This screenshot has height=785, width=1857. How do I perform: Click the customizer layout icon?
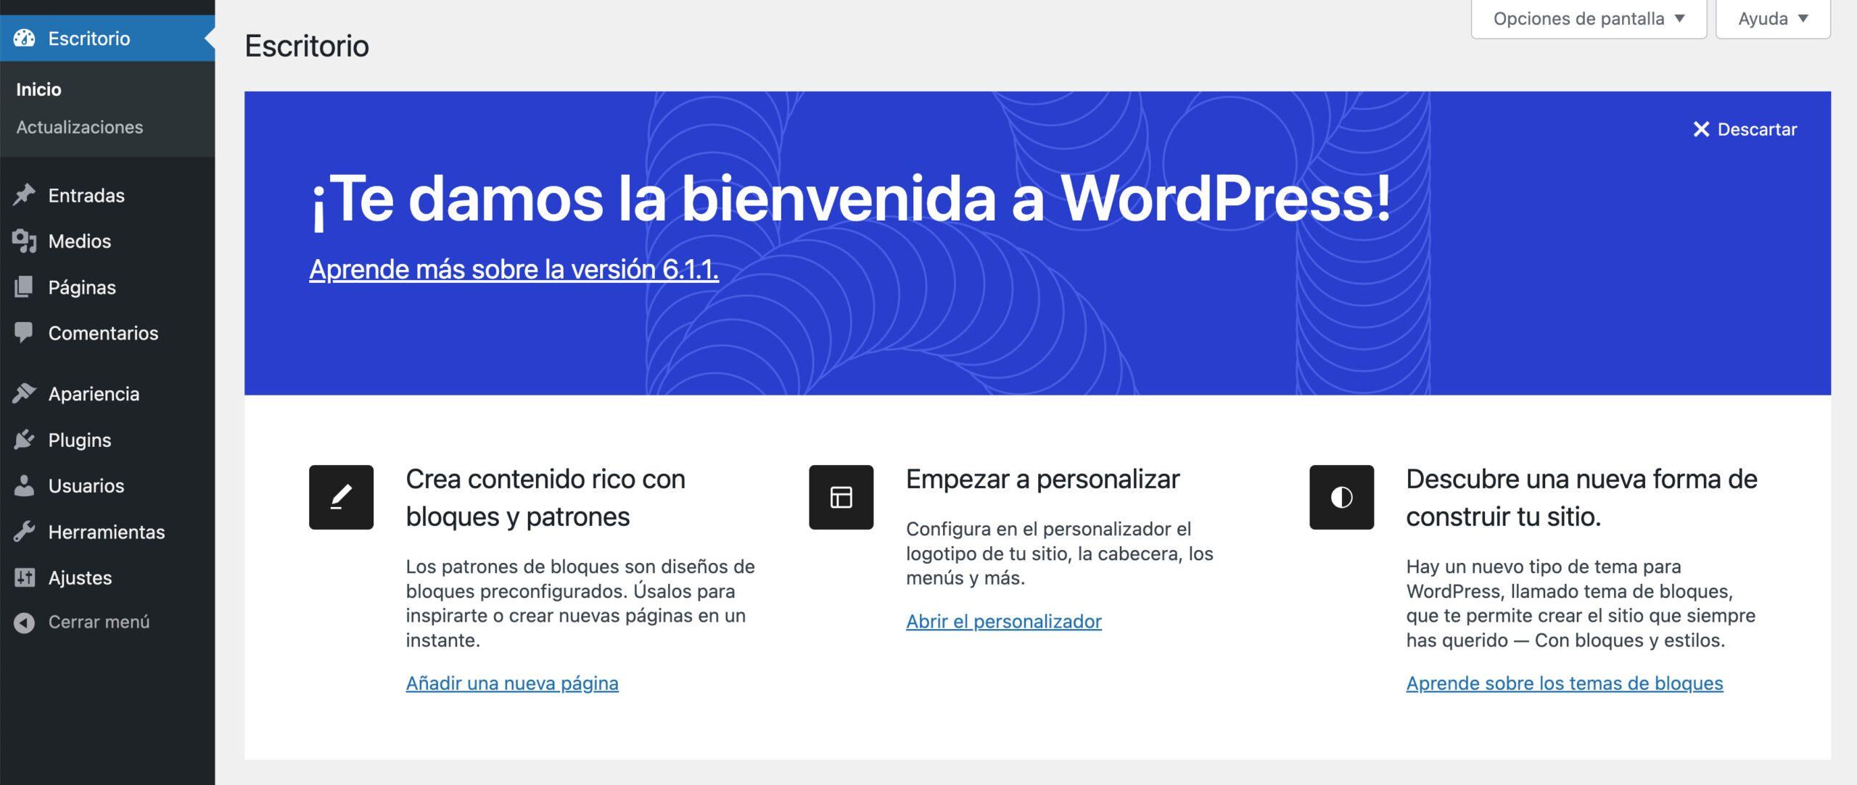840,498
